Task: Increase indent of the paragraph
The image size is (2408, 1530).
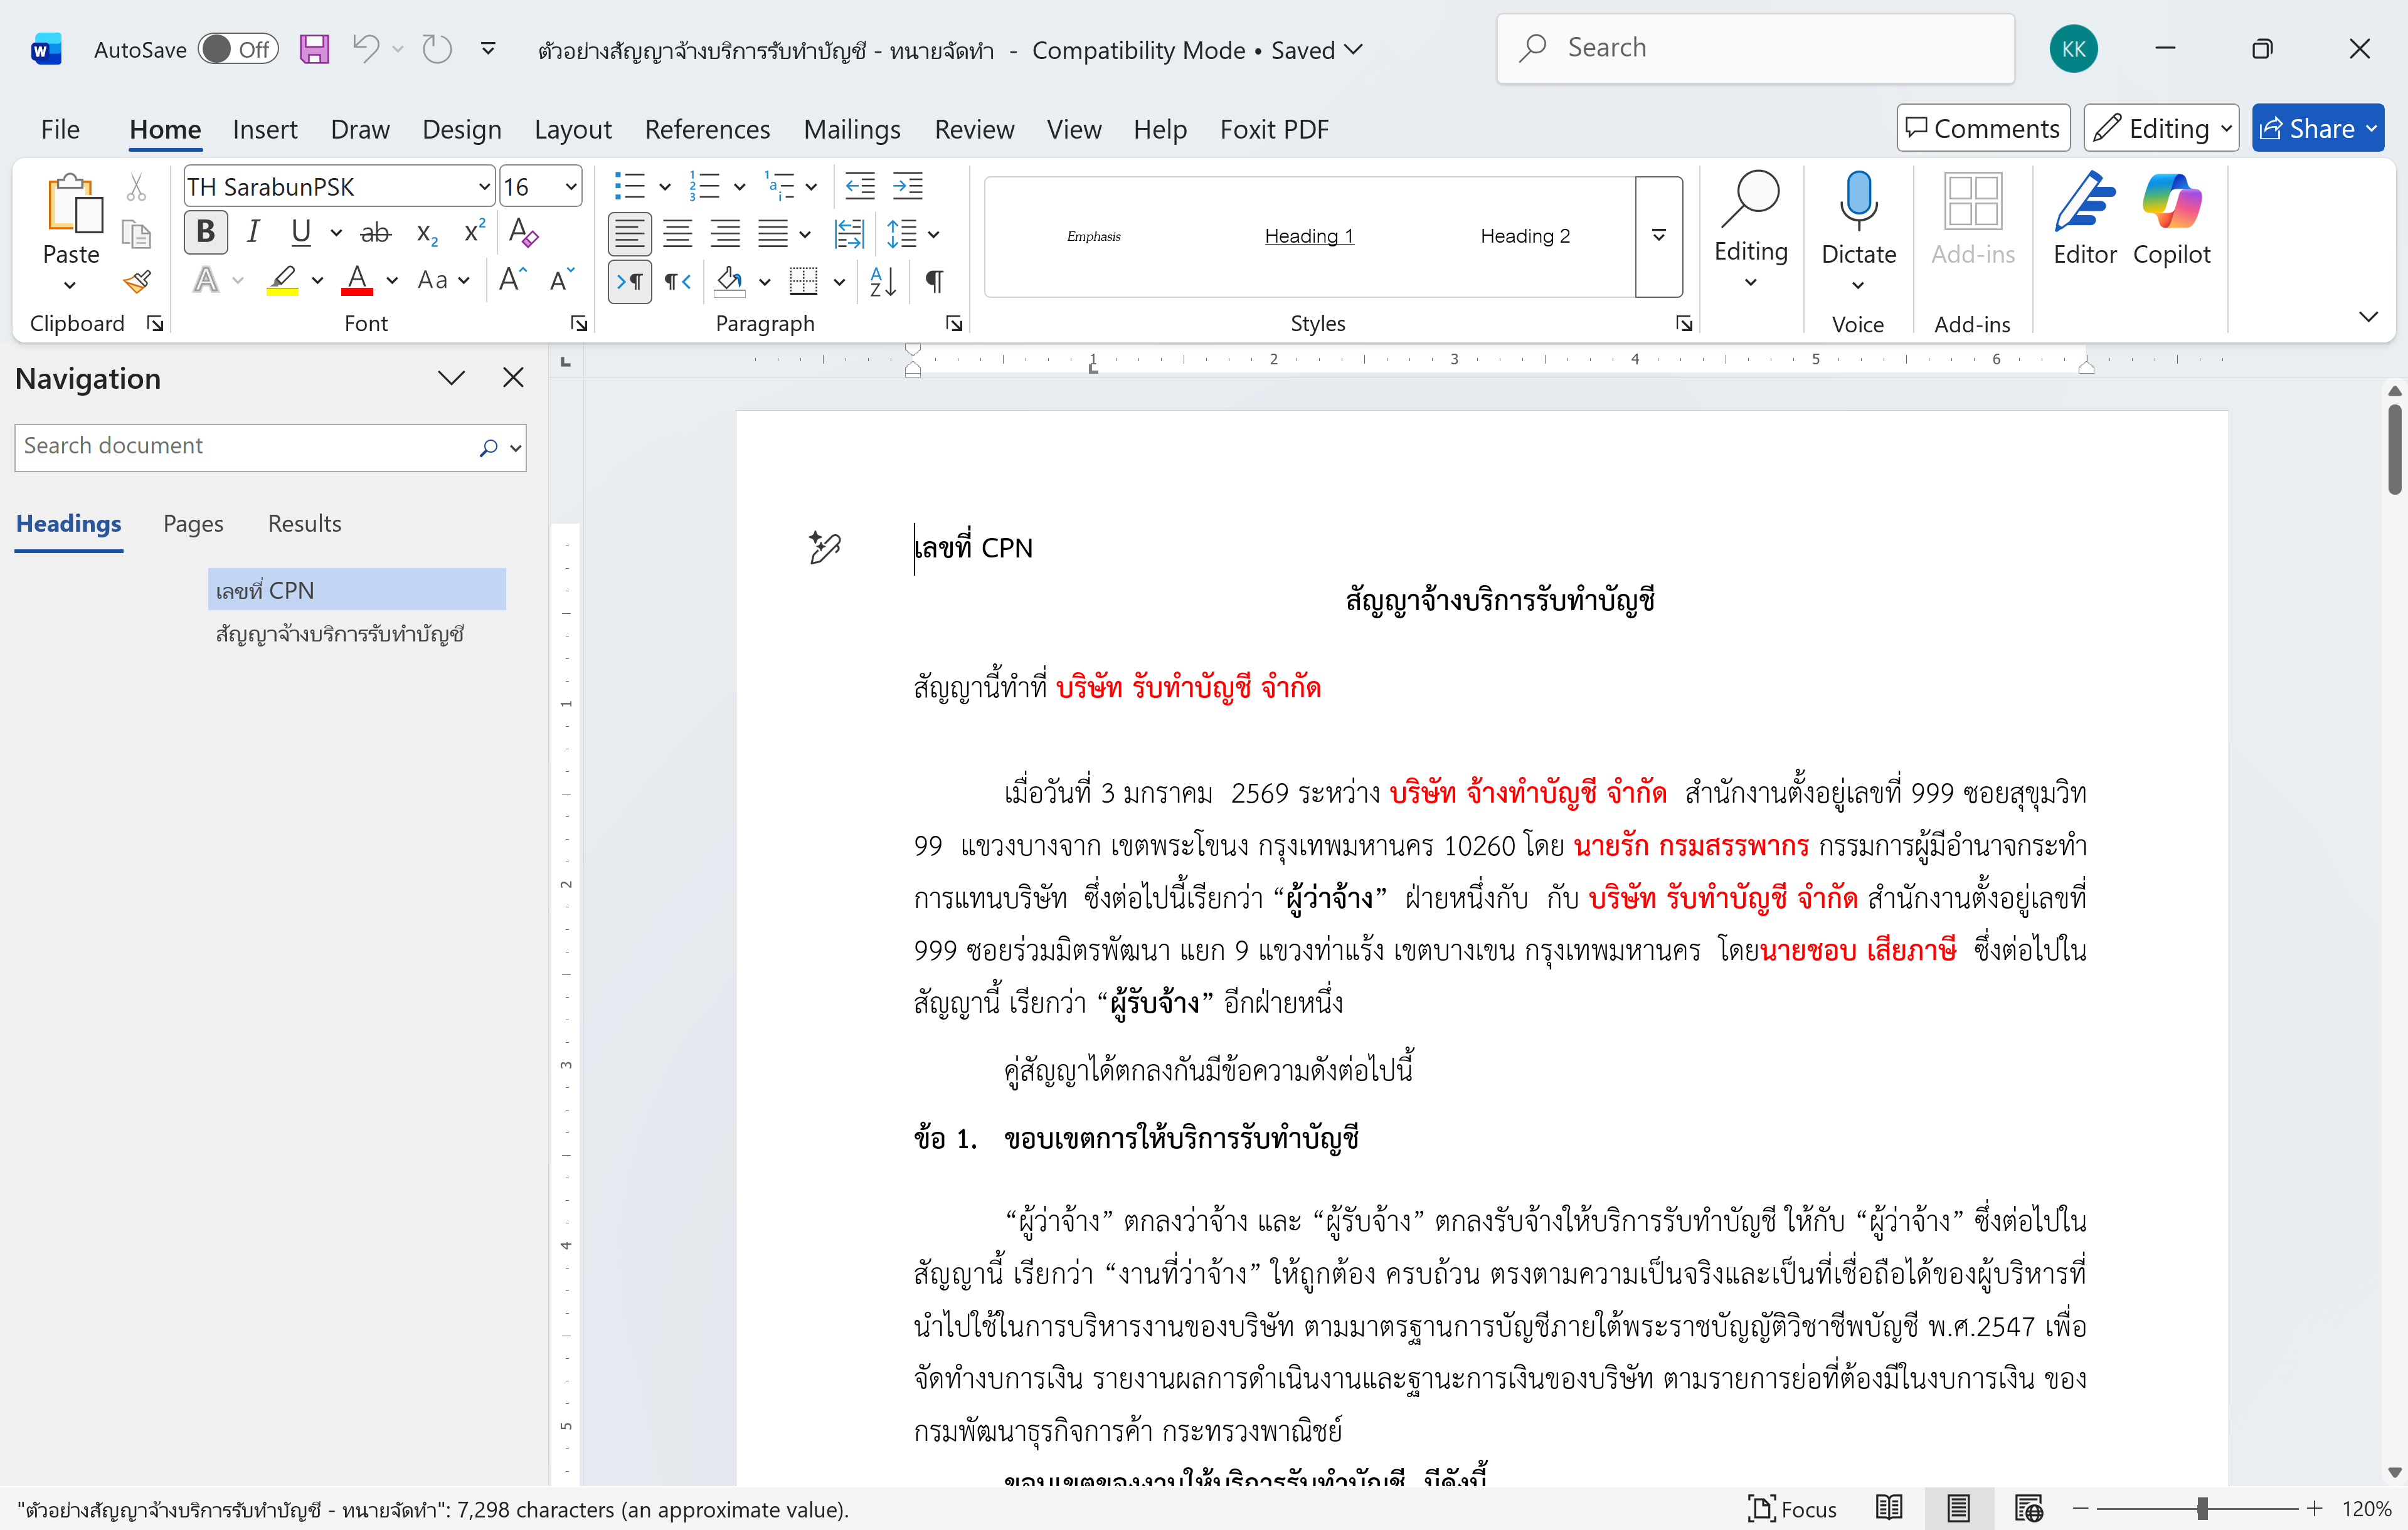Action: point(908,186)
